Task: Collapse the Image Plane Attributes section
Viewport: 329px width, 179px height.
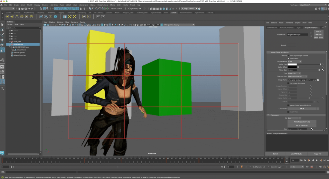Action: [268, 52]
